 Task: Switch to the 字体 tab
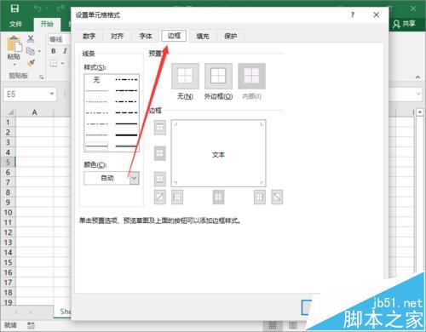pyautogui.click(x=146, y=36)
